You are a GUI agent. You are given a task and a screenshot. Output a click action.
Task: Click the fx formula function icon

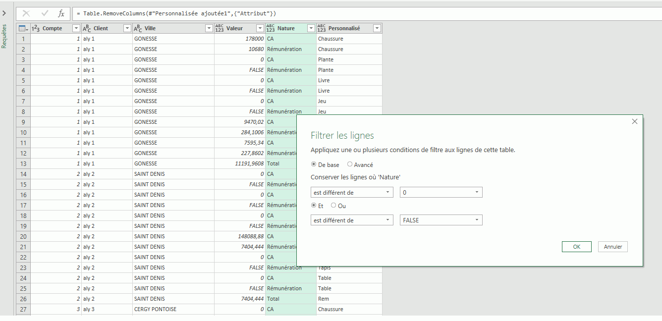coord(61,13)
